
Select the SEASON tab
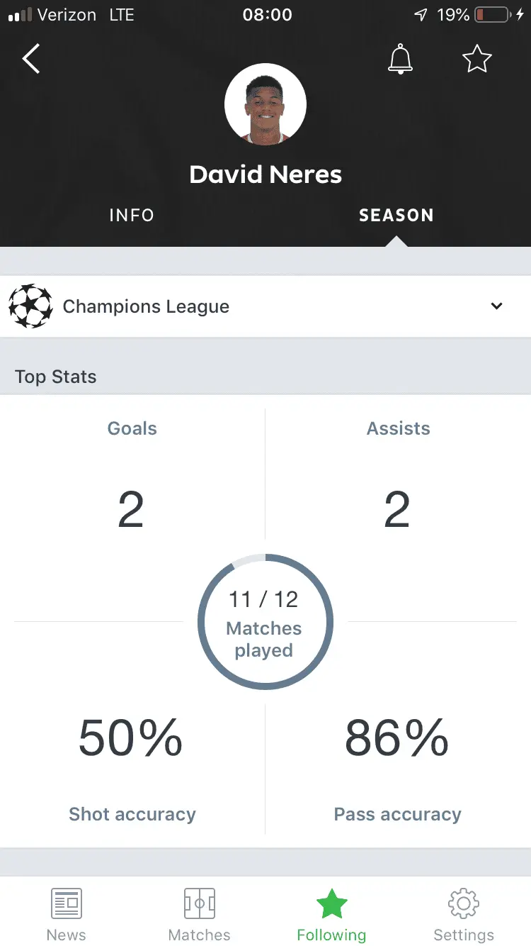pos(396,216)
